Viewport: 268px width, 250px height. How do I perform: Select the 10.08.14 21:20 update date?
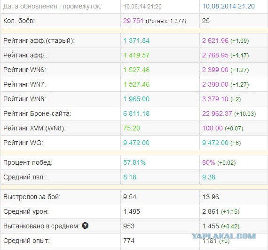(x=142, y=7)
